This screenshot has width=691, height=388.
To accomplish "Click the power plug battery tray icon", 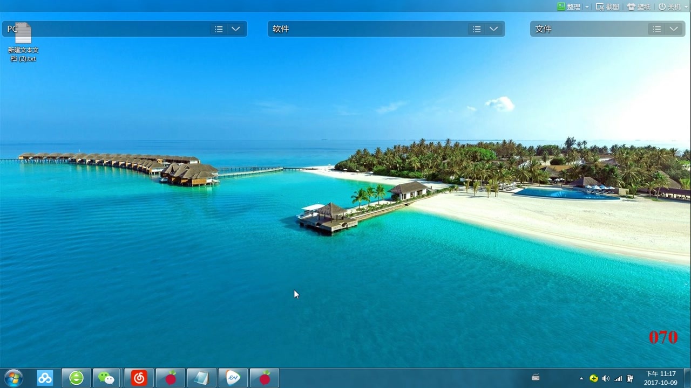I will click(x=629, y=378).
